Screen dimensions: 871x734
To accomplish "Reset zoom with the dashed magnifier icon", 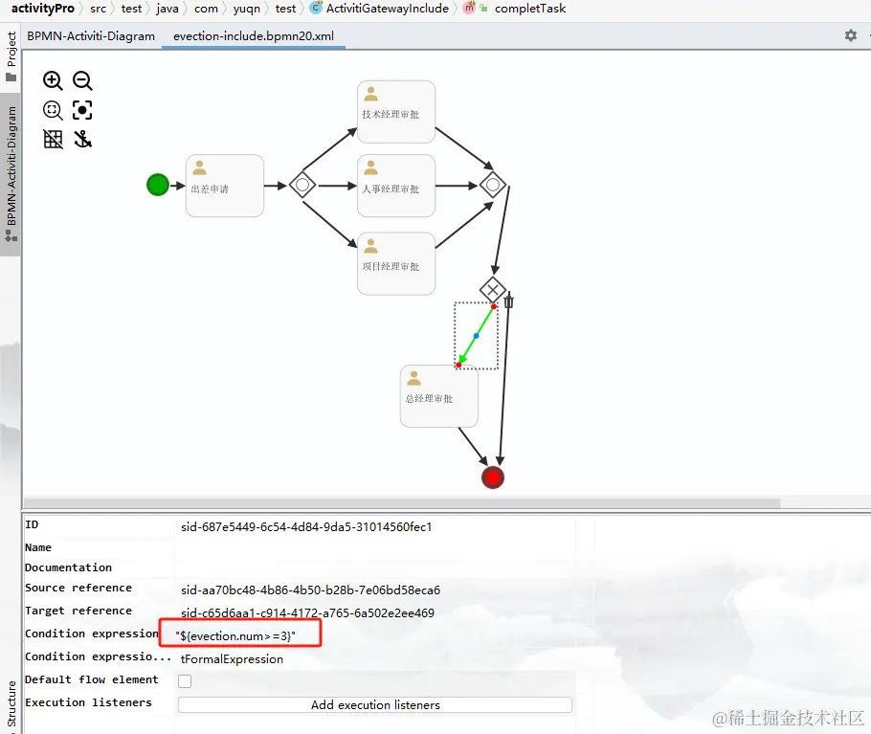I will [x=53, y=110].
